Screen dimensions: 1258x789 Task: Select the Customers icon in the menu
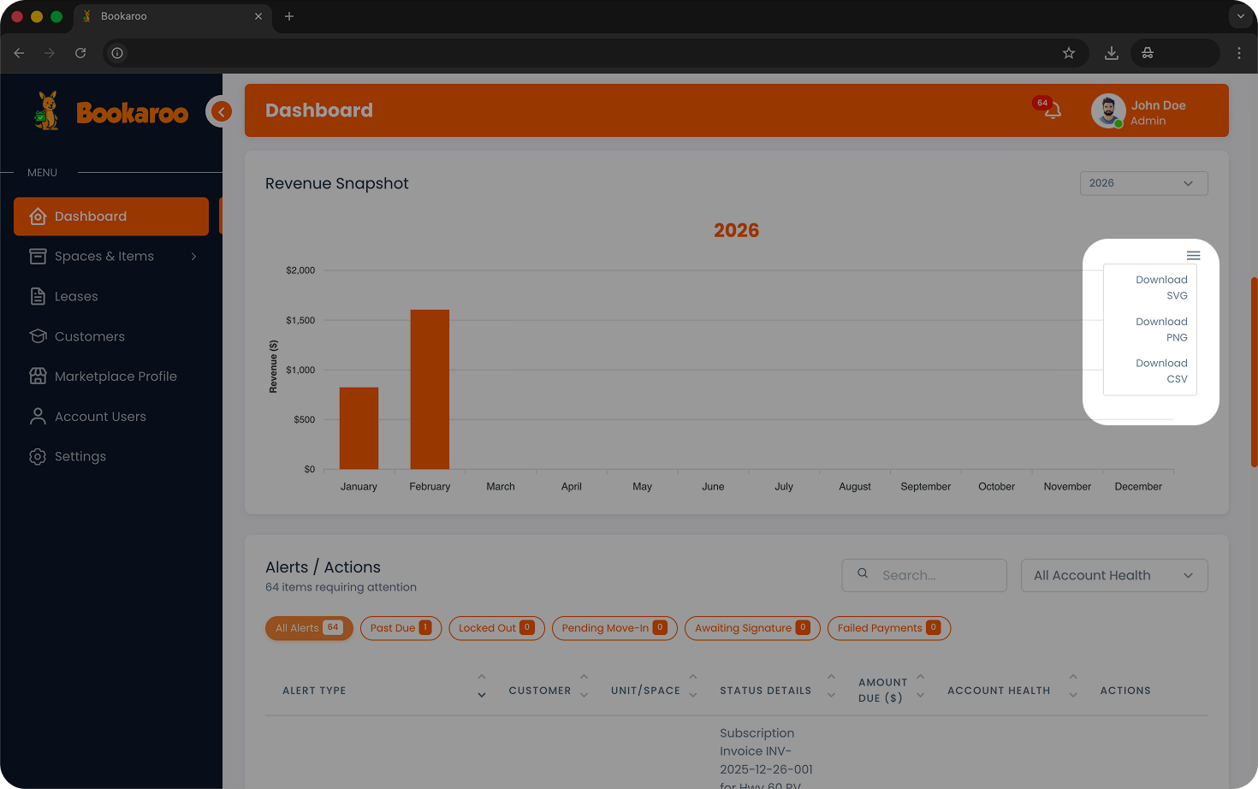[38, 336]
